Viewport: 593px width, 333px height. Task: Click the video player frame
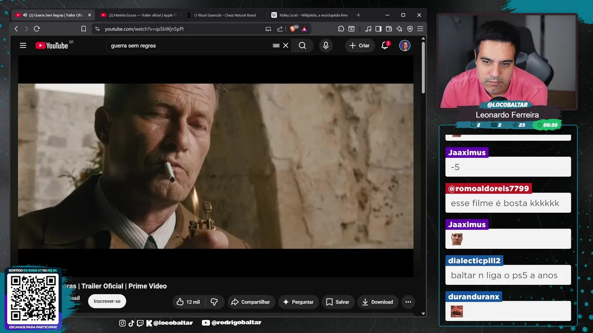[215, 166]
